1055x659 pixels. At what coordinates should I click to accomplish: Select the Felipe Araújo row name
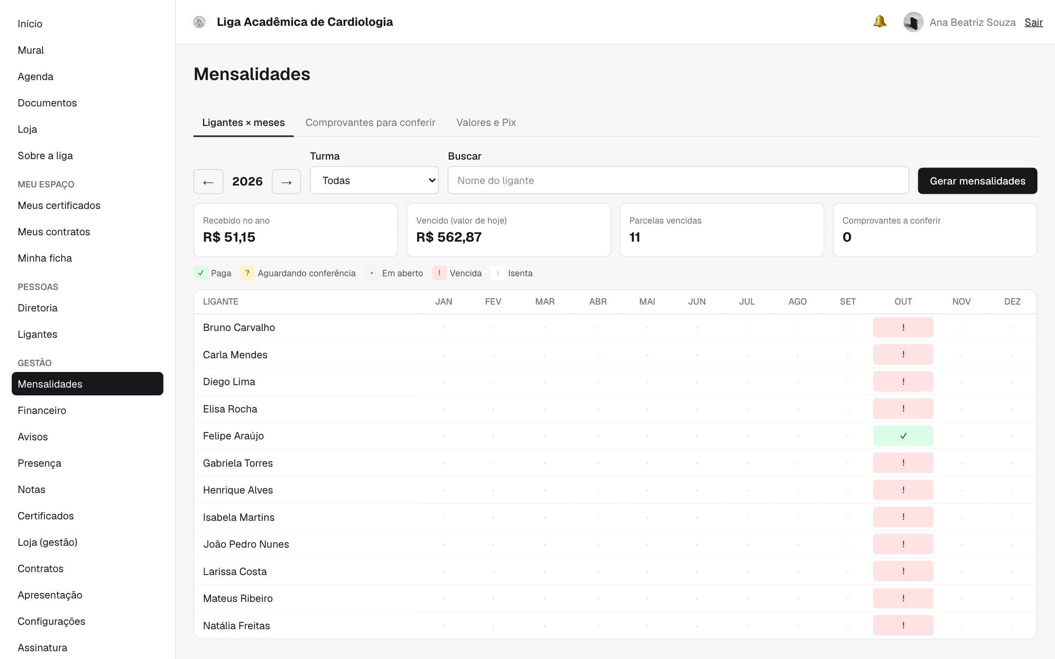click(233, 436)
